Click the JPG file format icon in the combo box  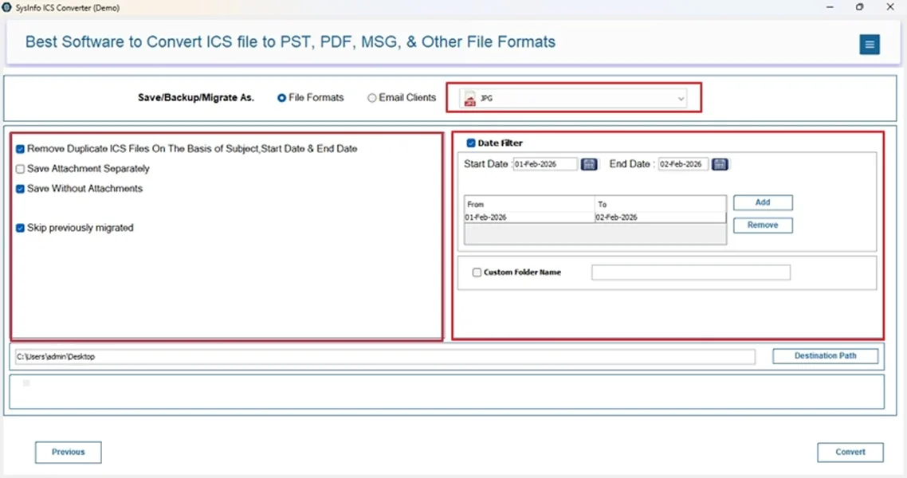tap(469, 98)
